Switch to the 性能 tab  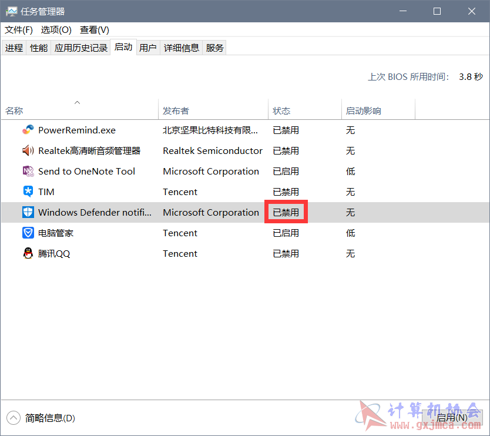pyautogui.click(x=39, y=48)
